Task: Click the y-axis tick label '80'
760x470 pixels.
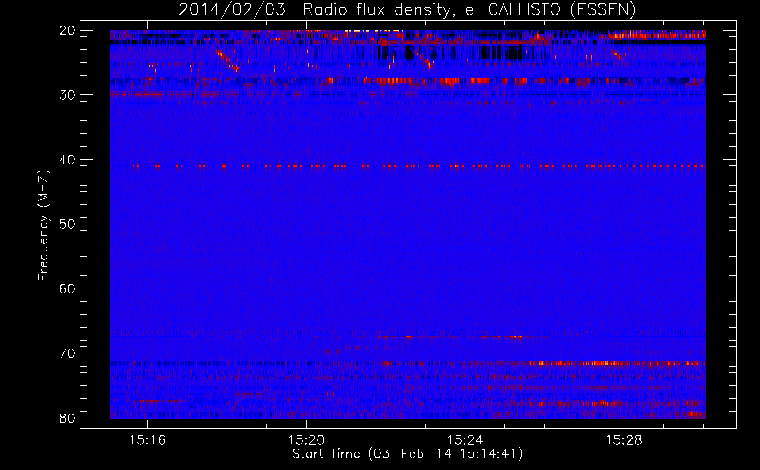Action: 67,418
